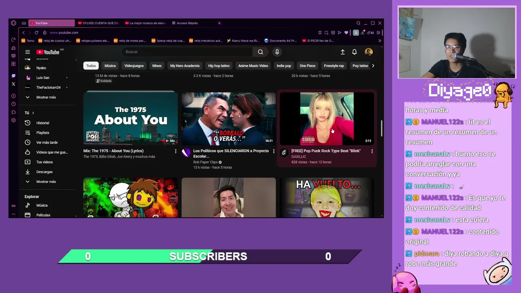The width and height of the screenshot is (521, 293).
Task: Select the One Piece chip
Action: [x=307, y=66]
